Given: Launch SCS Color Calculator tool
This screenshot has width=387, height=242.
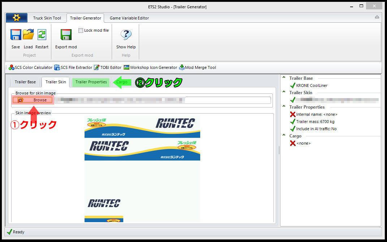Looking at the screenshot, I should point(31,67).
